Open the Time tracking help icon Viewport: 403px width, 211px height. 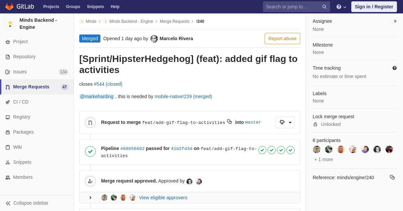395,68
